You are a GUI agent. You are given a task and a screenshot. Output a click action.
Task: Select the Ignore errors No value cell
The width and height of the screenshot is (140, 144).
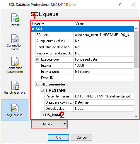coord(104,53)
